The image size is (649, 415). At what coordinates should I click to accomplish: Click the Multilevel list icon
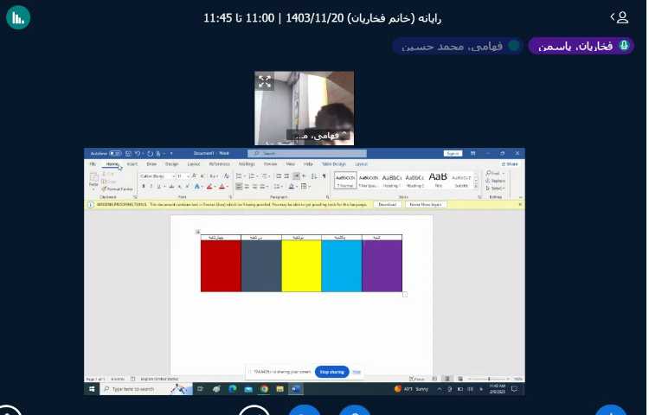click(264, 176)
